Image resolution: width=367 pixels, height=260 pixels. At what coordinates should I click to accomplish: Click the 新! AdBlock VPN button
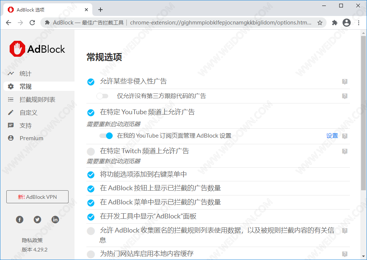(x=37, y=197)
